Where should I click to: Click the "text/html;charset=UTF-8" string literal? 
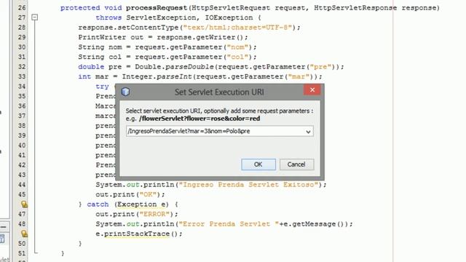237,28
